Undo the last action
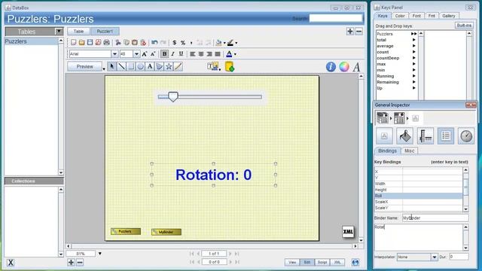Viewport: 482px width, 271px height. 154,42
